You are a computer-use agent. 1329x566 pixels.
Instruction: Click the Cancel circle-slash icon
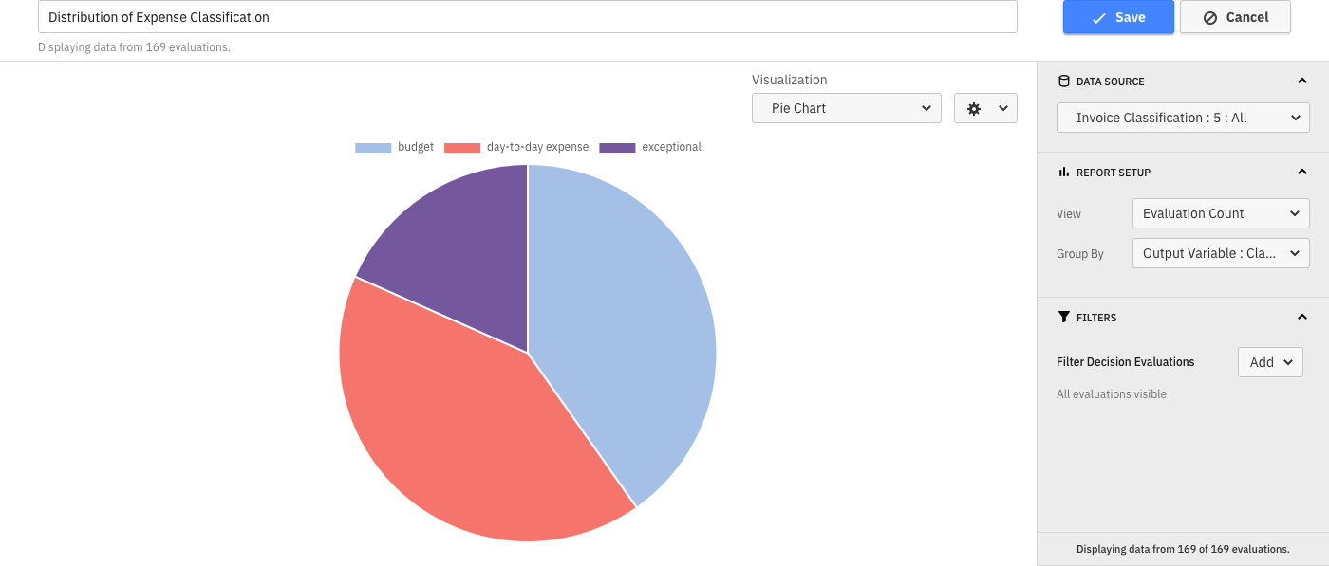pyautogui.click(x=1210, y=18)
